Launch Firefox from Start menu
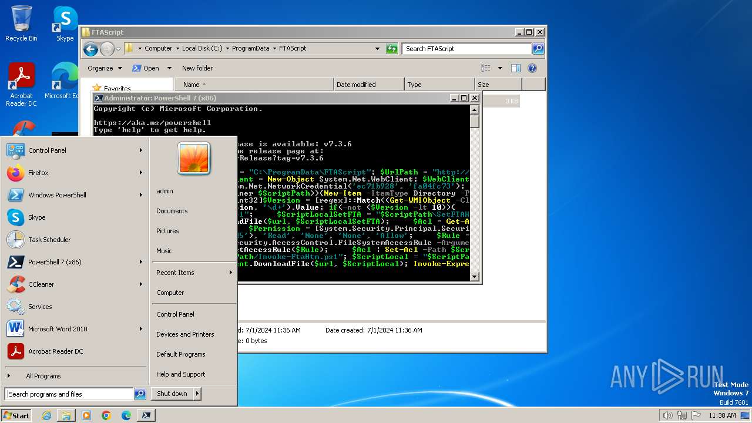The image size is (752, 423). pos(75,173)
